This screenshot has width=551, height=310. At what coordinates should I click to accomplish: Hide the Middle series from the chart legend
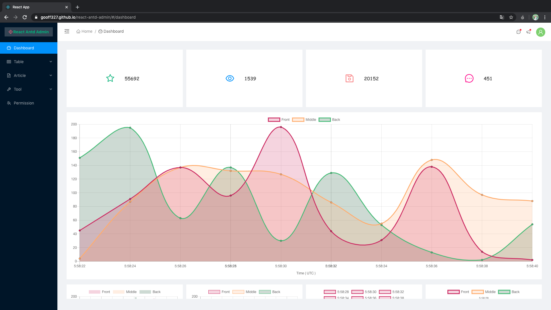pyautogui.click(x=305, y=119)
